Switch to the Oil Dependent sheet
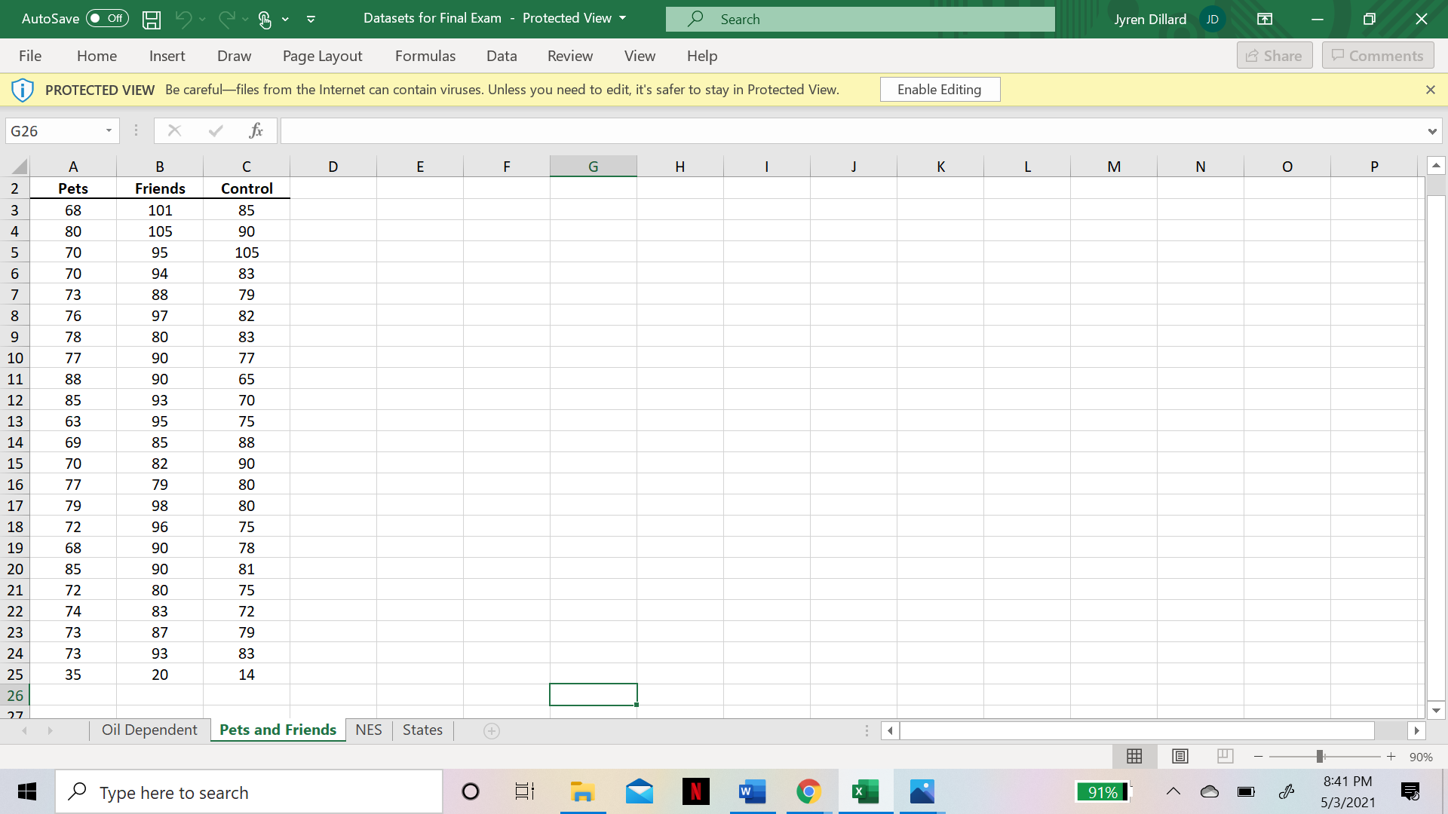 [x=149, y=730]
